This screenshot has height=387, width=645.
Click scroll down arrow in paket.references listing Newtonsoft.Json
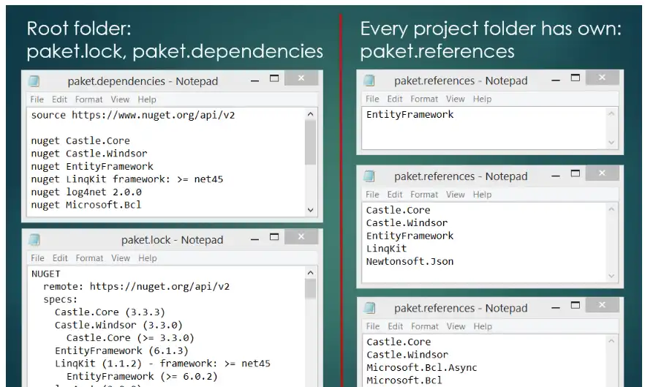(611, 276)
